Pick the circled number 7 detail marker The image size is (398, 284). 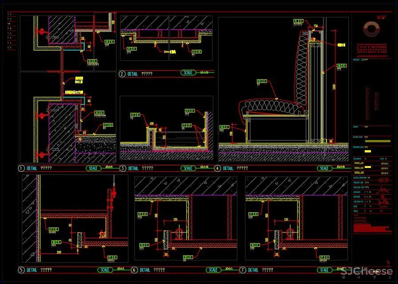[x=242, y=270]
